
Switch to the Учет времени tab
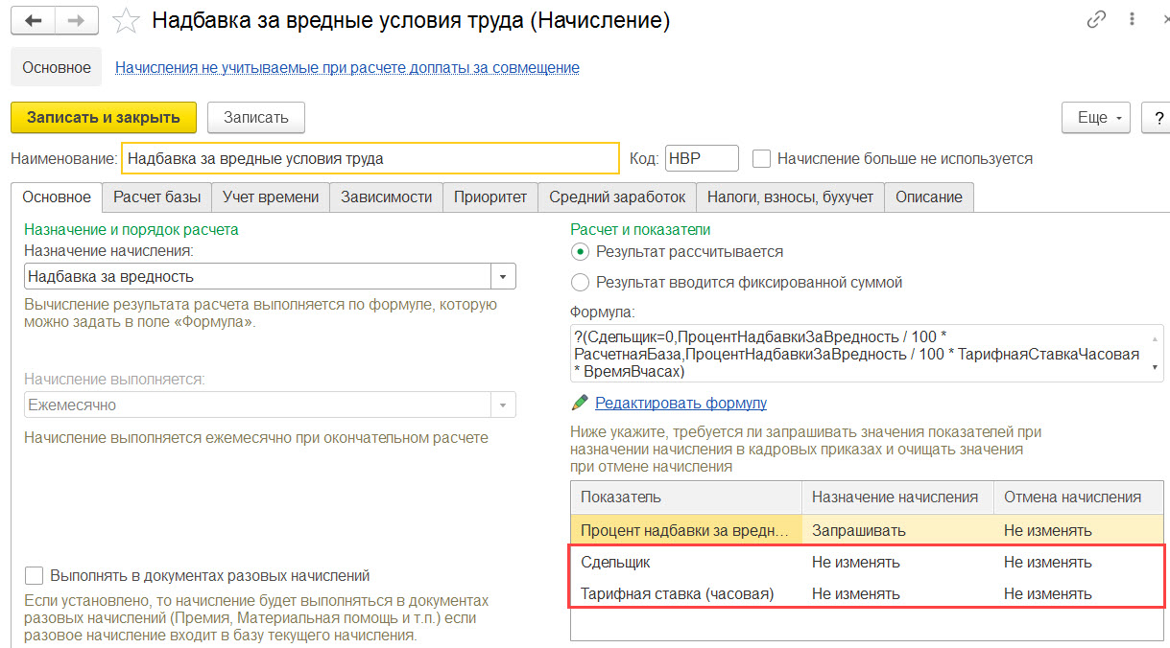[271, 197]
